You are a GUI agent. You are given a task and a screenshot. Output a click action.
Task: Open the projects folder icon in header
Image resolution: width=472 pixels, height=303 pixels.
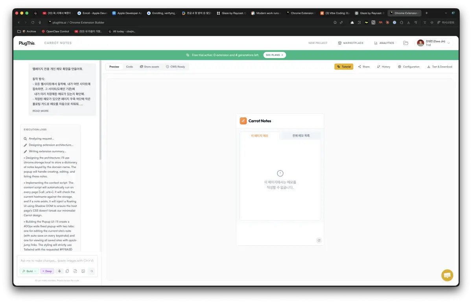click(406, 43)
